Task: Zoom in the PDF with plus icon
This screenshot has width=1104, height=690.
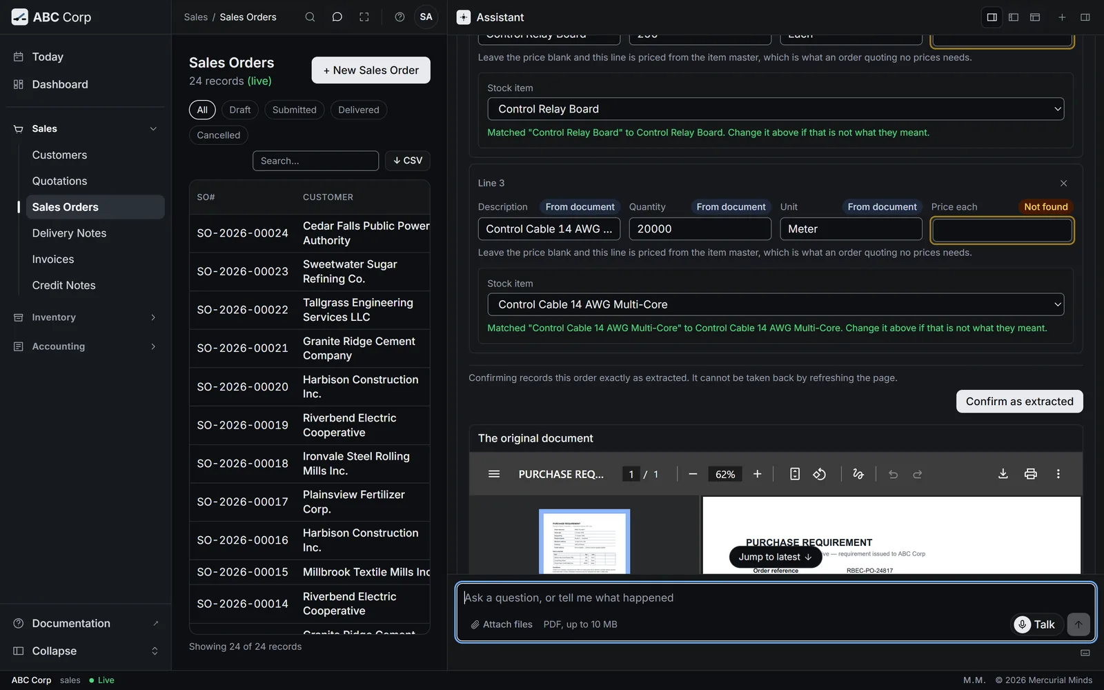Action: tap(757, 474)
